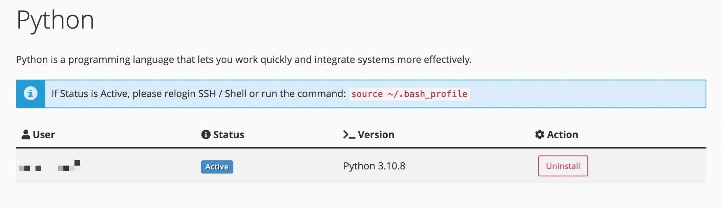The width and height of the screenshot is (723, 208).
Task: Click the 'Status' column header text
Action: (229, 135)
